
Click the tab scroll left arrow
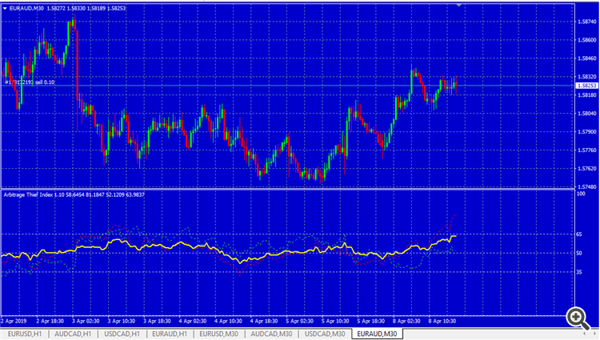pyautogui.click(x=584, y=334)
